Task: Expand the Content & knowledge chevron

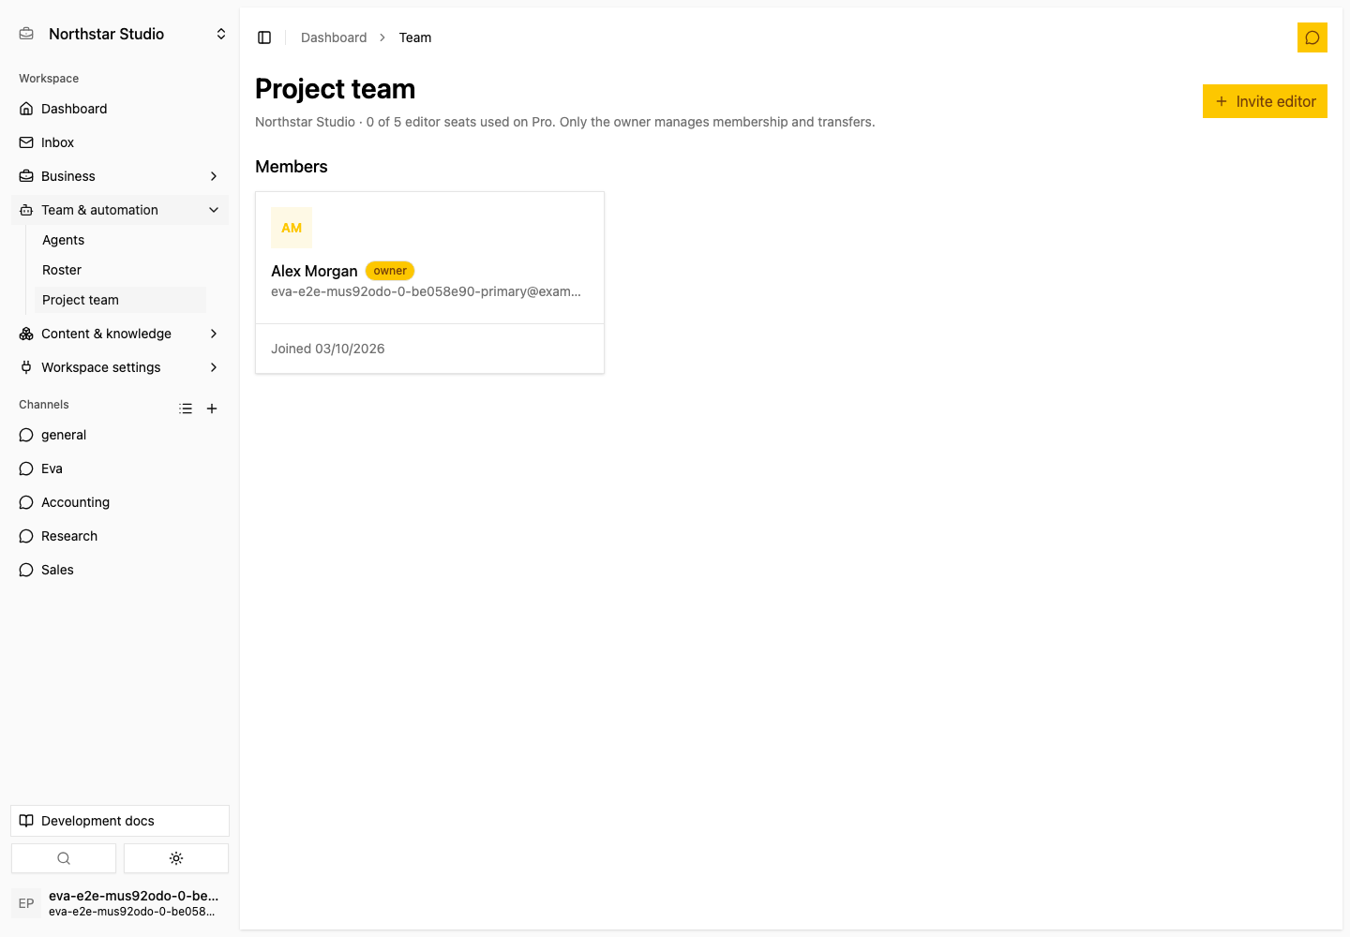Action: [x=214, y=334]
